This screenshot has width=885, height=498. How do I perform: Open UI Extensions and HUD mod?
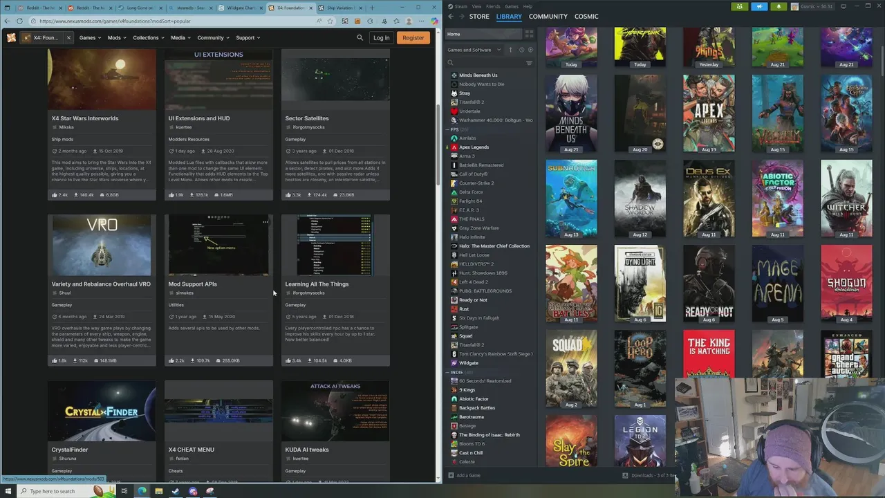[198, 118]
